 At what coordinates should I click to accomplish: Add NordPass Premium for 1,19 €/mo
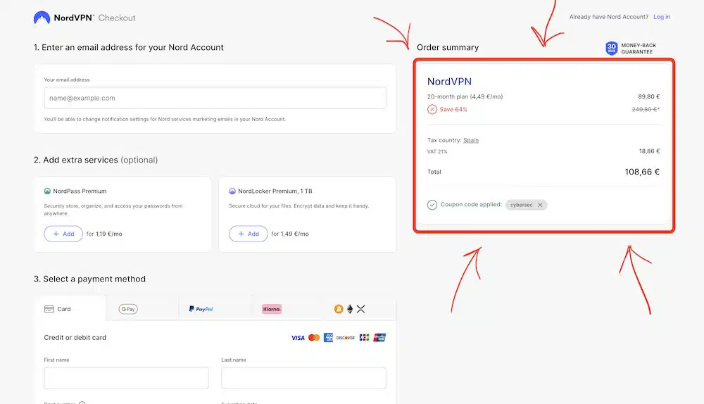(63, 234)
